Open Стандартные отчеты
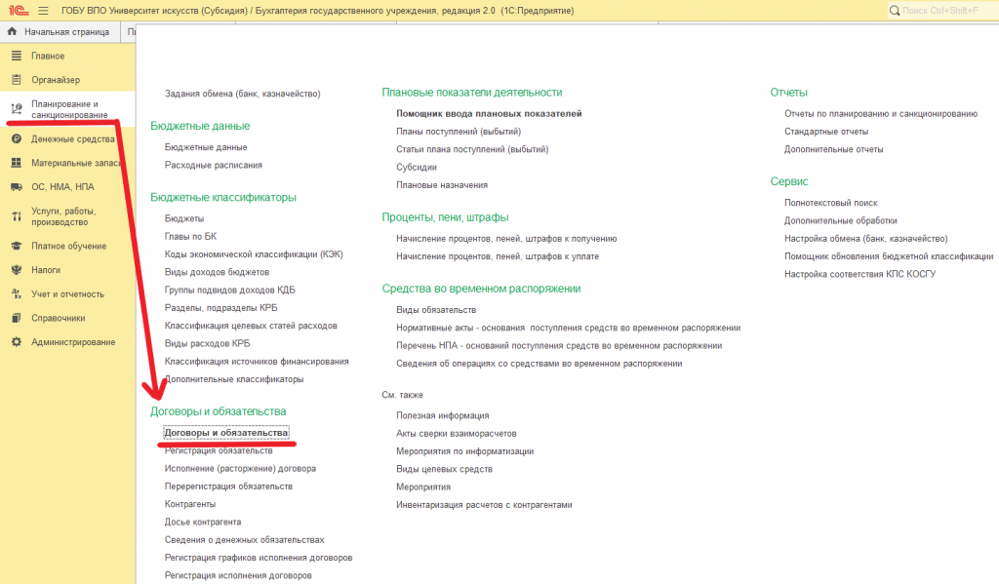Image resolution: width=999 pixels, height=584 pixels. point(826,132)
